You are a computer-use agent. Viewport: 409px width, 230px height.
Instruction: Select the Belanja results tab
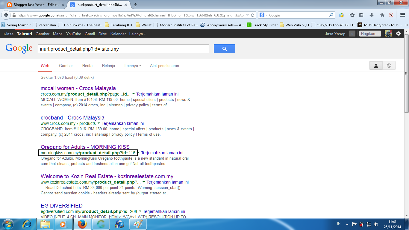coord(108,66)
